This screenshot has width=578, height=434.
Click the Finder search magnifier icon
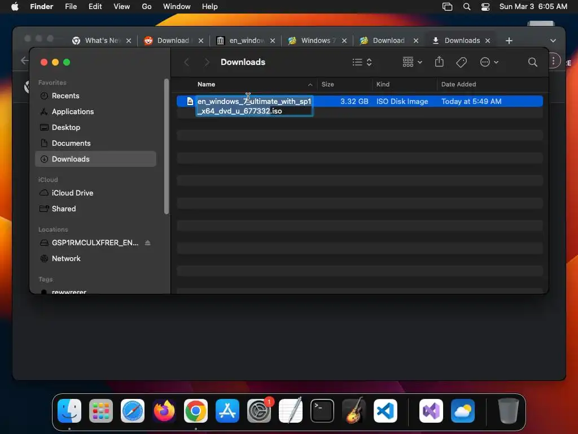click(x=532, y=62)
